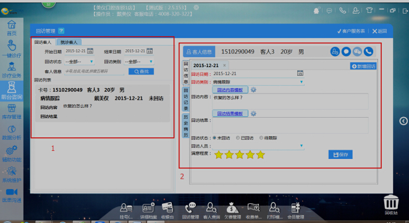Click the 保存 save button
Screen dimensions: 409x223
pos(340,155)
